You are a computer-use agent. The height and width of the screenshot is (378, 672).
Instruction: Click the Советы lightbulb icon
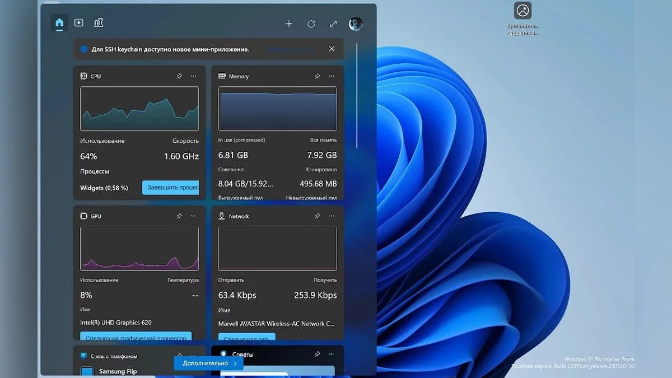pos(223,354)
